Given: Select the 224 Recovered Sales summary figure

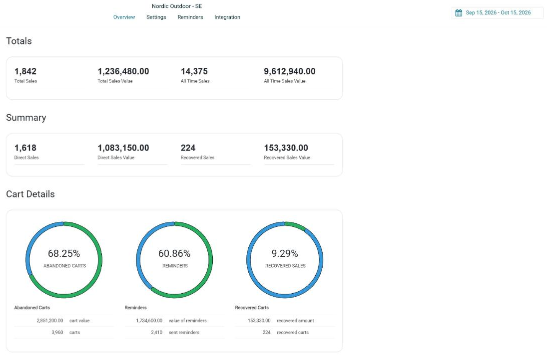Looking at the screenshot, I should pyautogui.click(x=188, y=148).
